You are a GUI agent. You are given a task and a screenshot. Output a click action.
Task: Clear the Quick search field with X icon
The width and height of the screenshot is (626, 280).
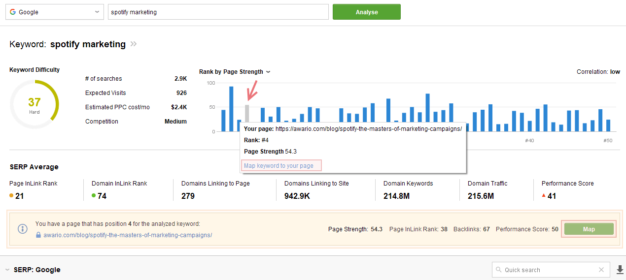coord(601,270)
